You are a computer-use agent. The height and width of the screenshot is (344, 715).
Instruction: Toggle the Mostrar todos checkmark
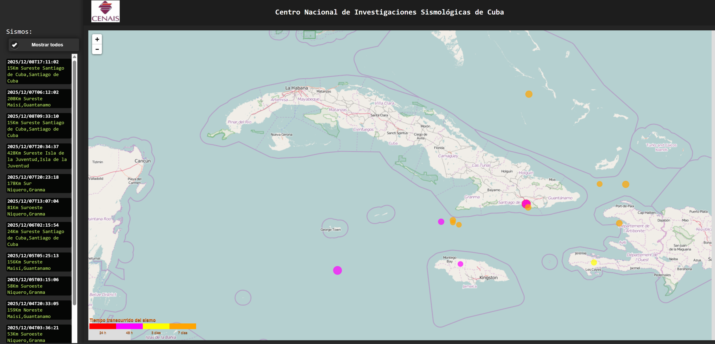pos(15,45)
